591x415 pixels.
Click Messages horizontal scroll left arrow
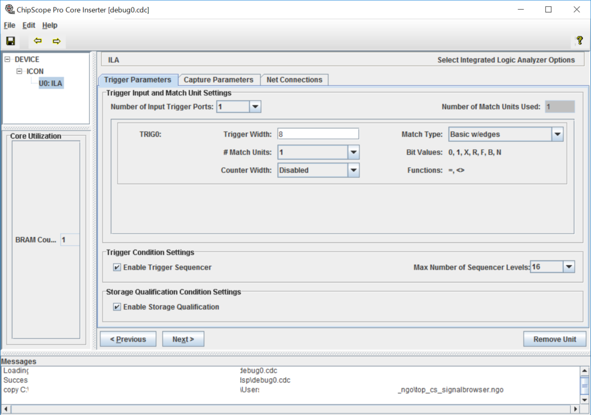point(6,409)
